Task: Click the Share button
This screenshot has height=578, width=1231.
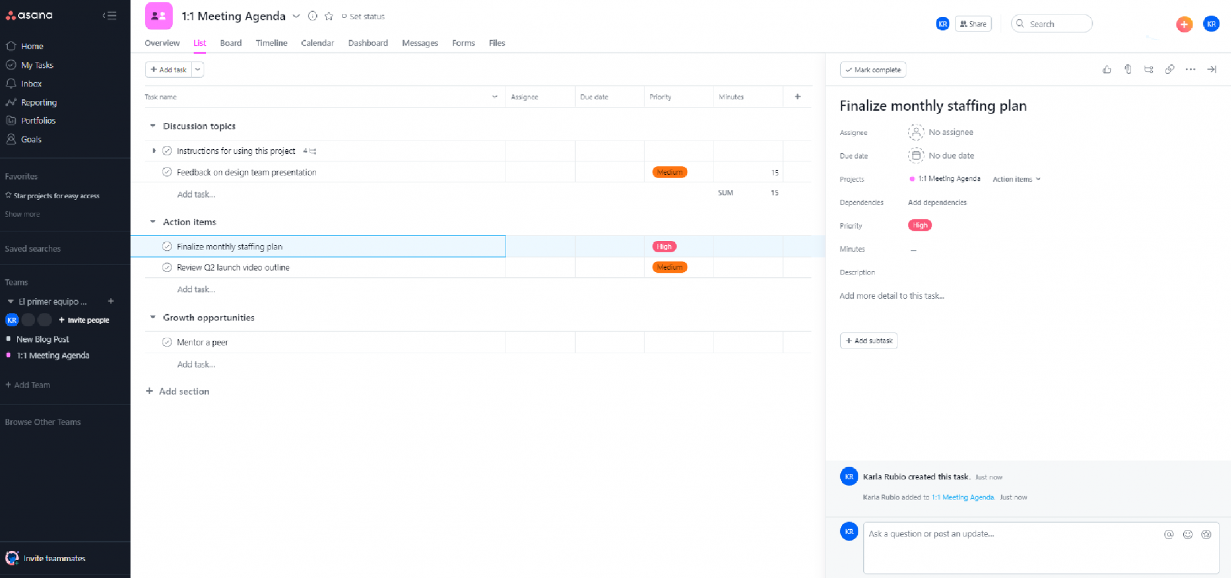Action: pyautogui.click(x=973, y=24)
